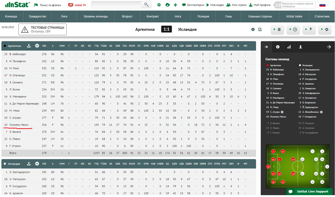Viewport: 335px width, 197px height.
Task: Click Всего totals row in Argentina table
Action: pyautogui.click(x=129, y=153)
